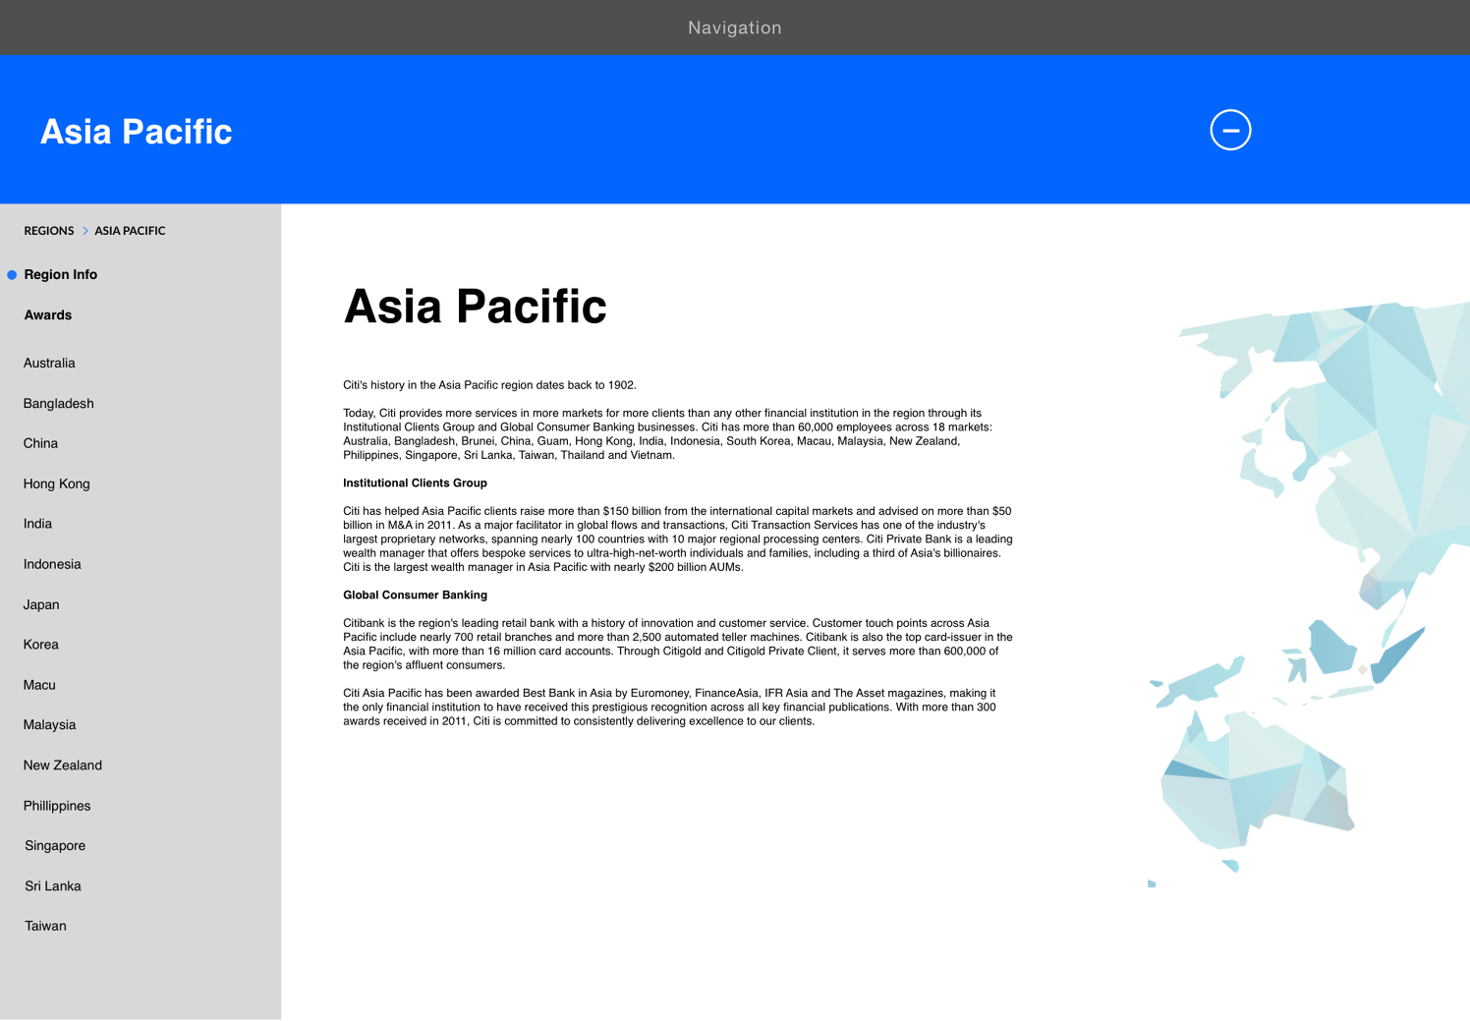1470x1021 pixels.
Task: Select Australia in country list
Action: click(x=49, y=364)
